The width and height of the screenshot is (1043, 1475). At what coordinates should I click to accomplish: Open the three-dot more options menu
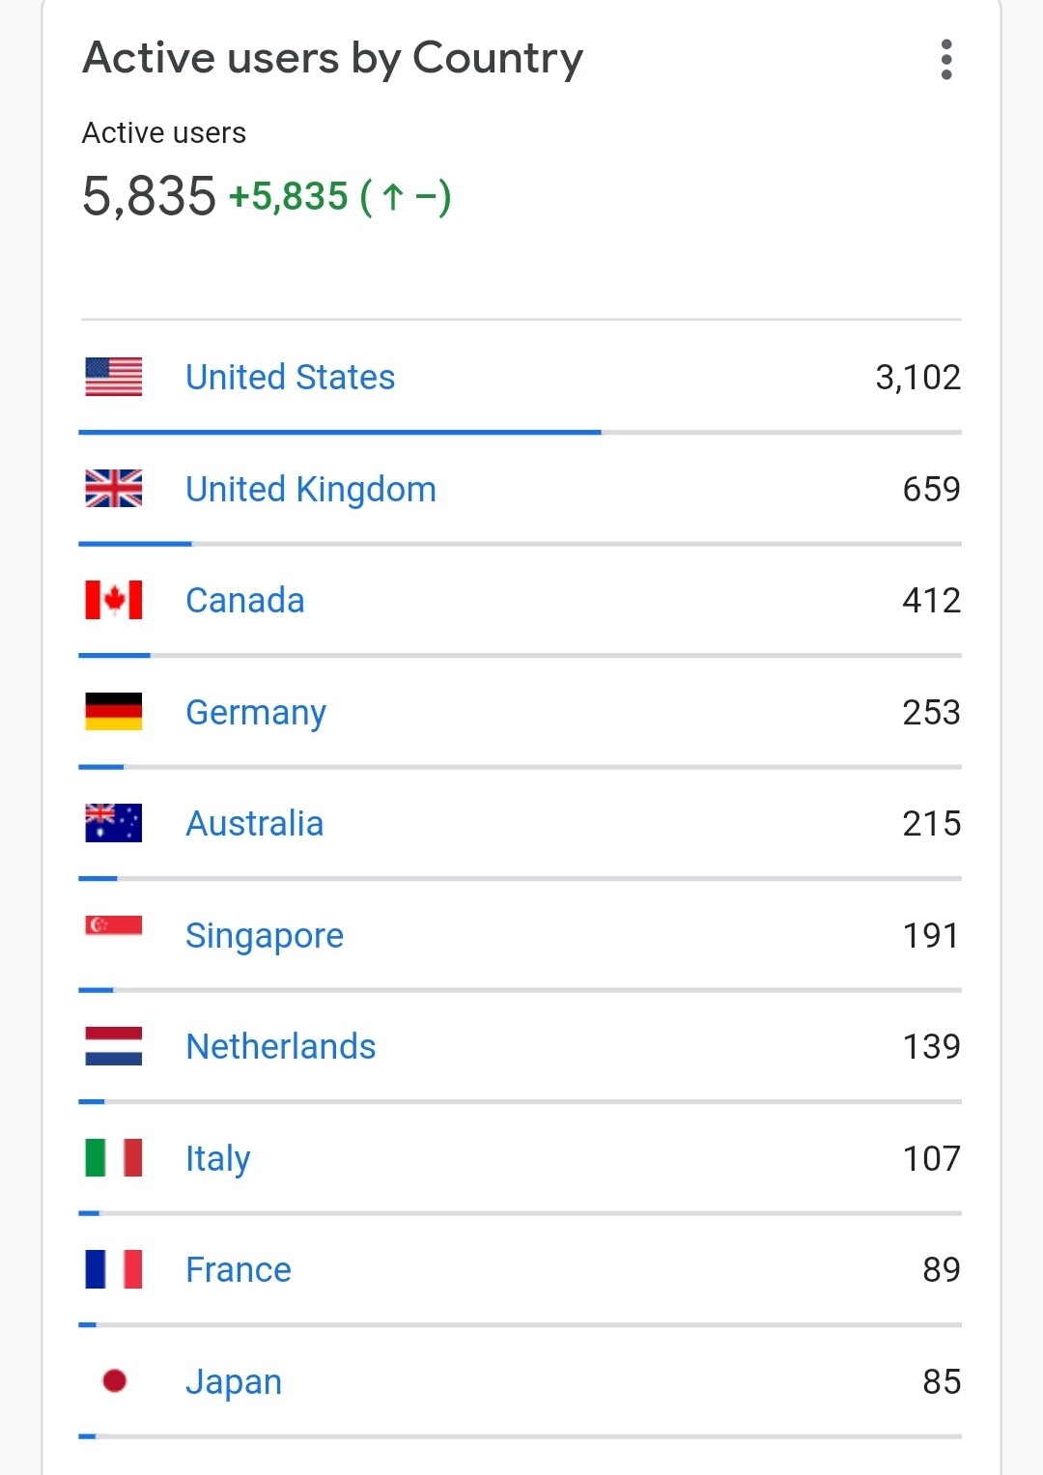click(946, 60)
